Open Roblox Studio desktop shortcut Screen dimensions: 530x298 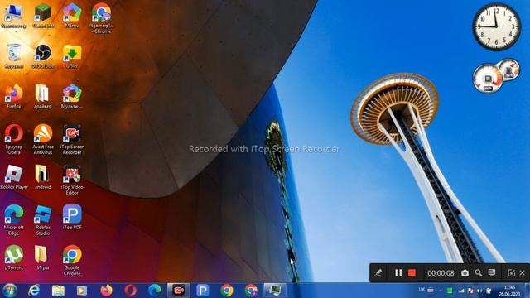[x=43, y=220]
